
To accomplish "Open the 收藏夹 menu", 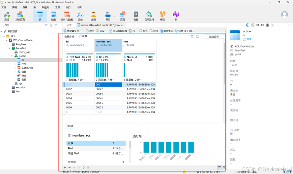I will (46, 7).
